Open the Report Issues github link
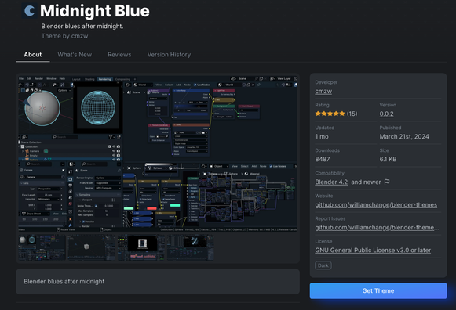Viewport: 456px width, 310px height. tap(377, 227)
